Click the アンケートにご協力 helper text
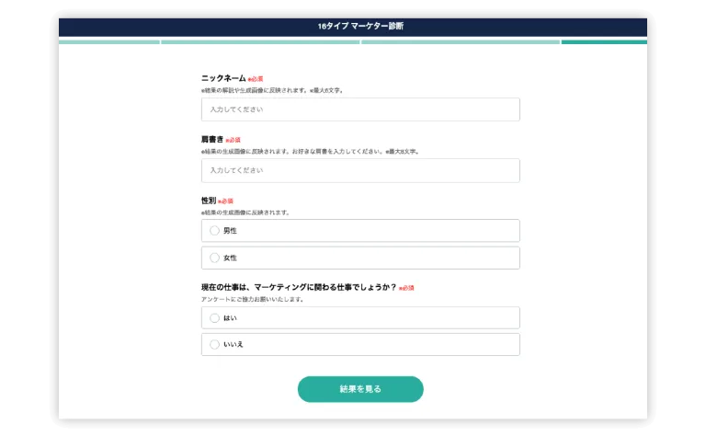This screenshot has height=436, width=706. 252,300
